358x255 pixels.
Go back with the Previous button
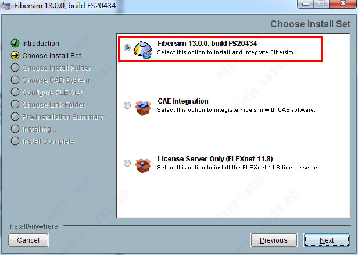coord(274,240)
